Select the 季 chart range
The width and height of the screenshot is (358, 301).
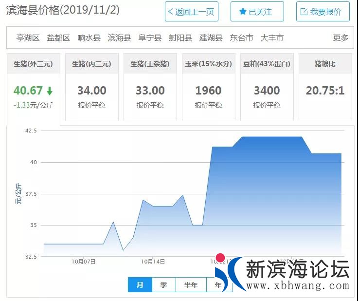point(164,285)
